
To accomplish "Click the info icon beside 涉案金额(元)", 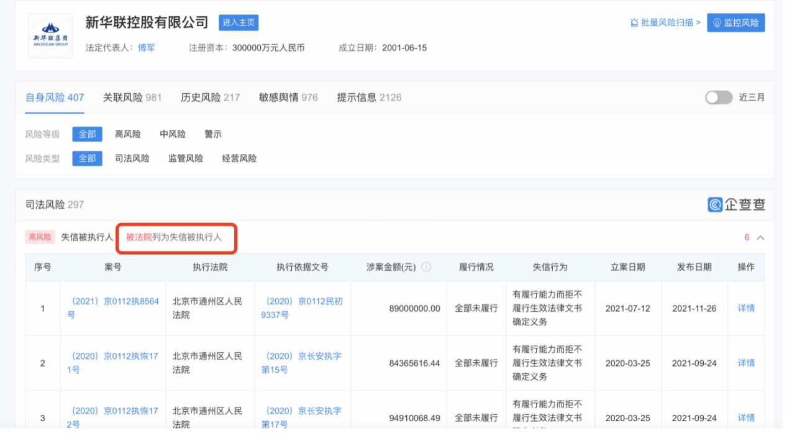I will click(426, 267).
